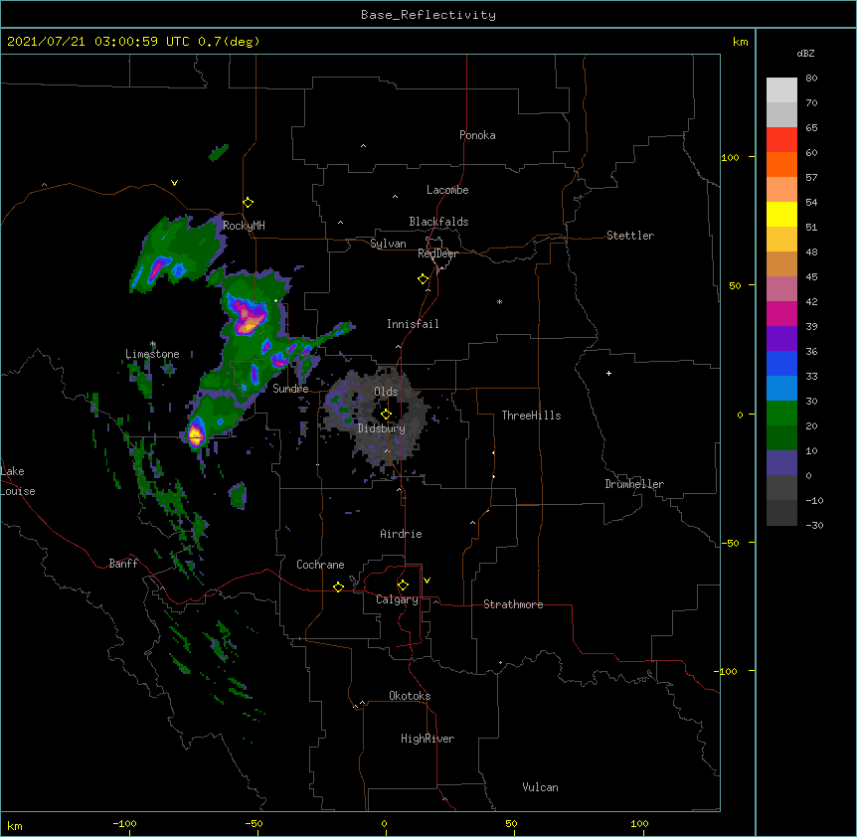Select the slate 0-10 dBZ legend swatch
Viewport: 857px width, 837px height.
point(781,463)
